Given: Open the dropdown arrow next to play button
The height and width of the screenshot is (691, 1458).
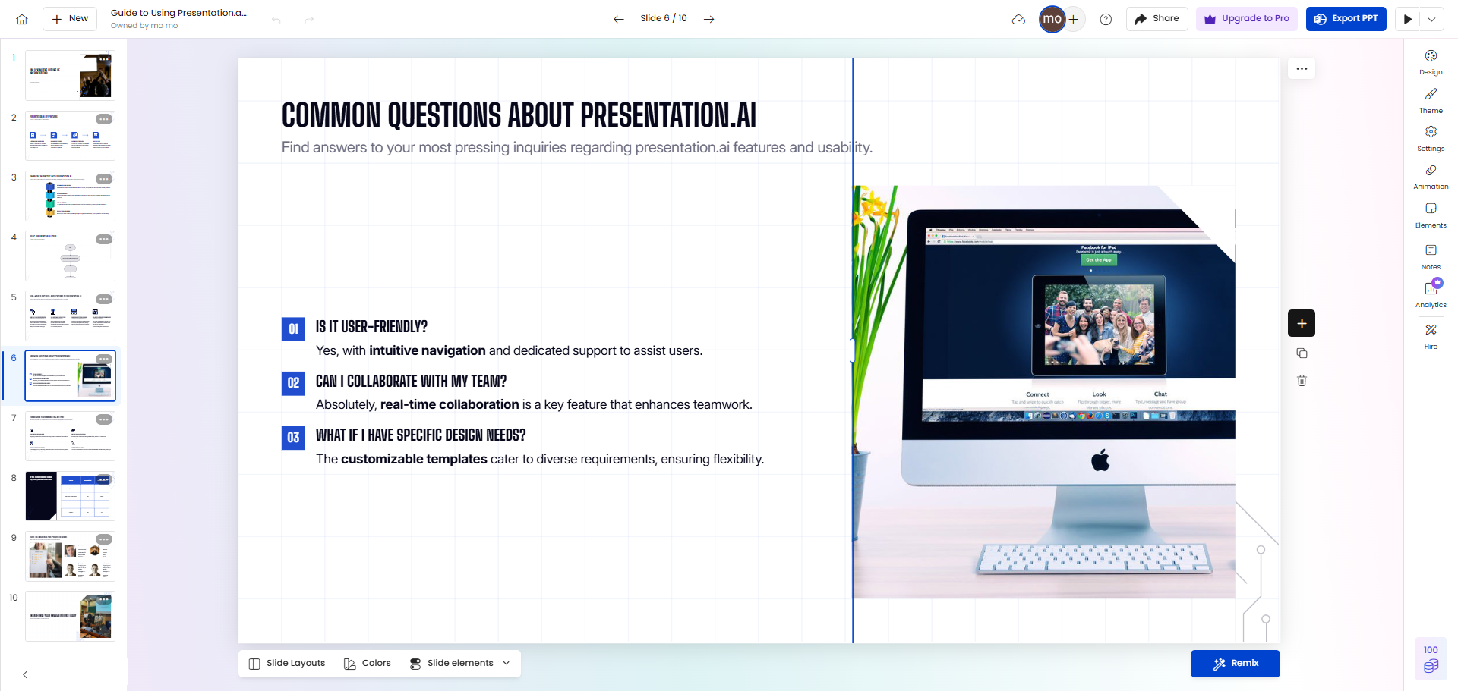Looking at the screenshot, I should (1431, 19).
